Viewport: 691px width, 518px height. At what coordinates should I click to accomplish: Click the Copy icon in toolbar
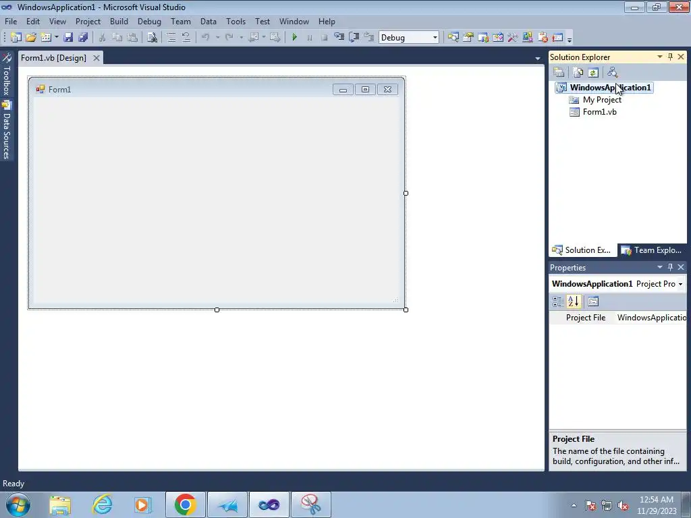click(x=117, y=38)
